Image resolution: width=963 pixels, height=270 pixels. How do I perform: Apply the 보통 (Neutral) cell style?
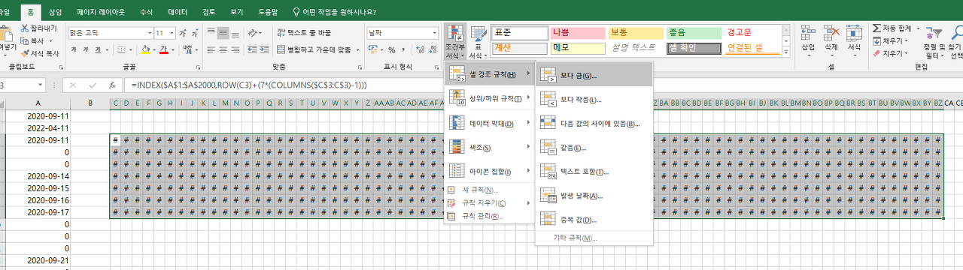(635, 33)
